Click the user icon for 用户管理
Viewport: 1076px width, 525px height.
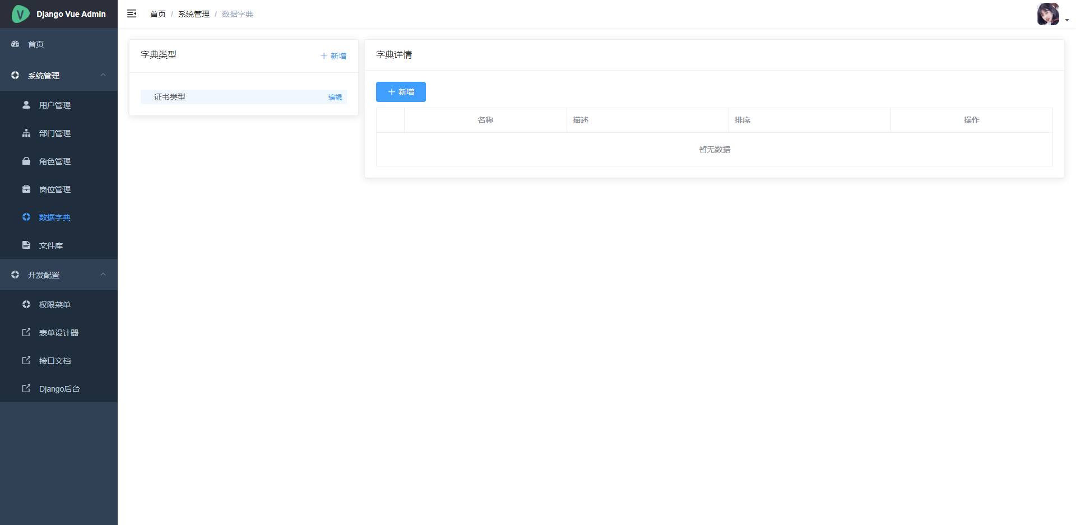coord(26,105)
